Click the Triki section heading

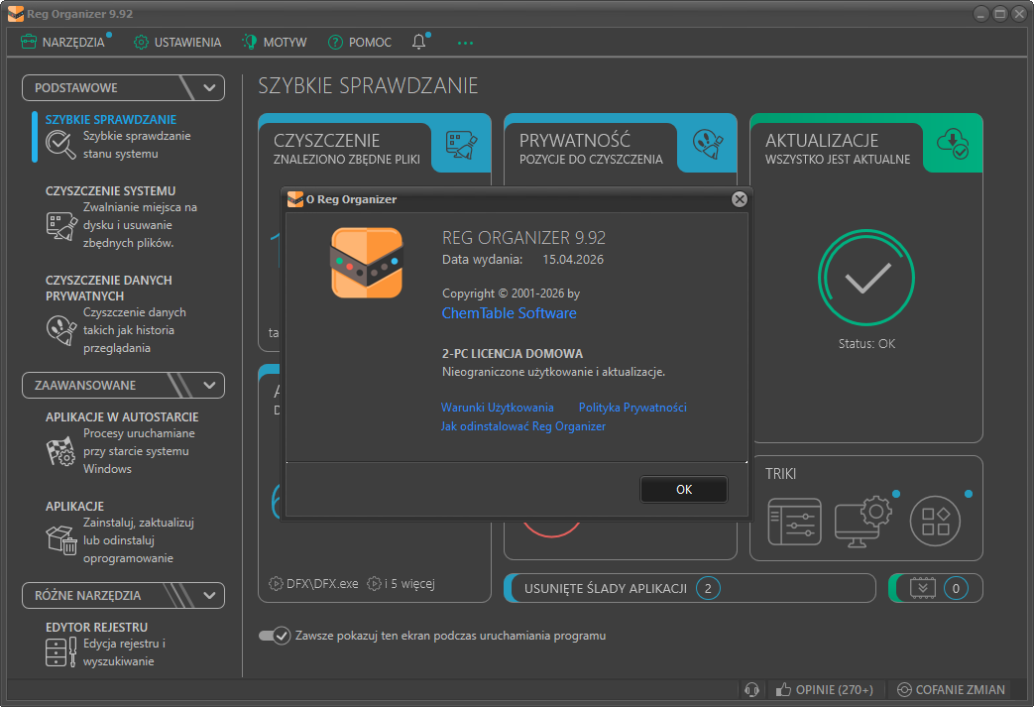tap(781, 474)
